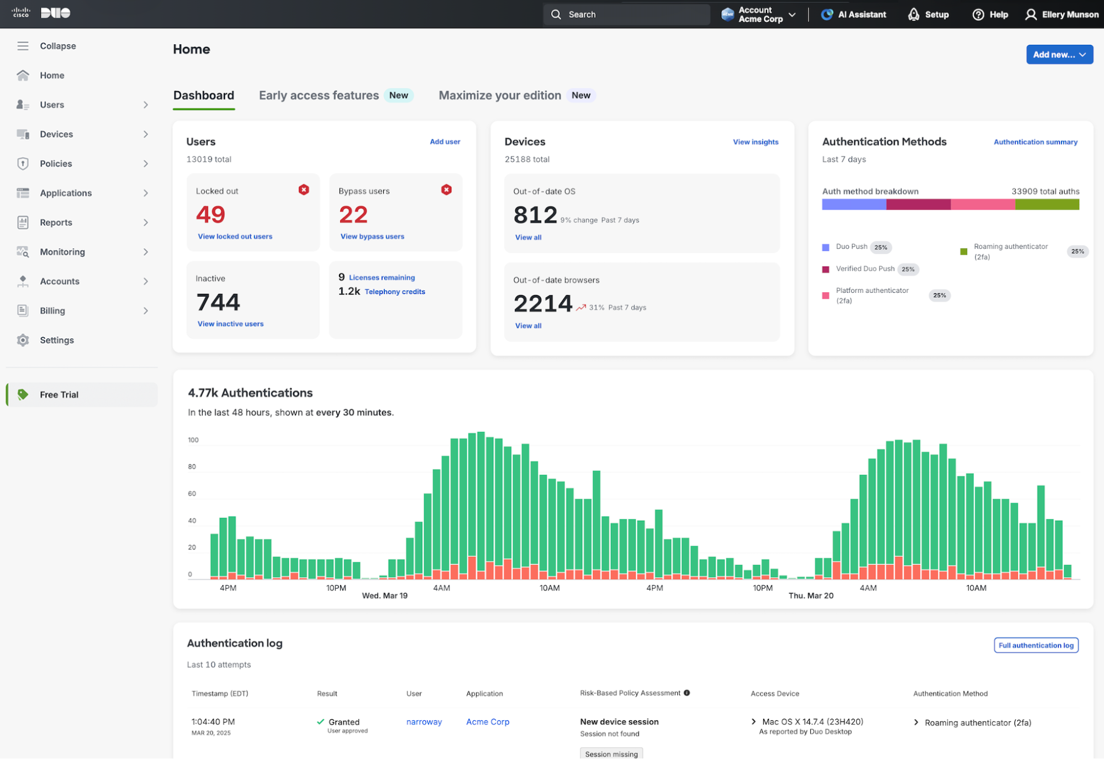Click the Settings gear icon
Viewport: 1104px width, 759px height.
coord(23,340)
